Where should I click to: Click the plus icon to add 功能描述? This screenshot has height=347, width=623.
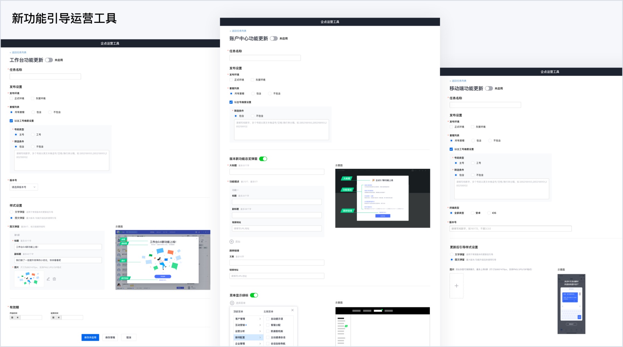point(232,241)
